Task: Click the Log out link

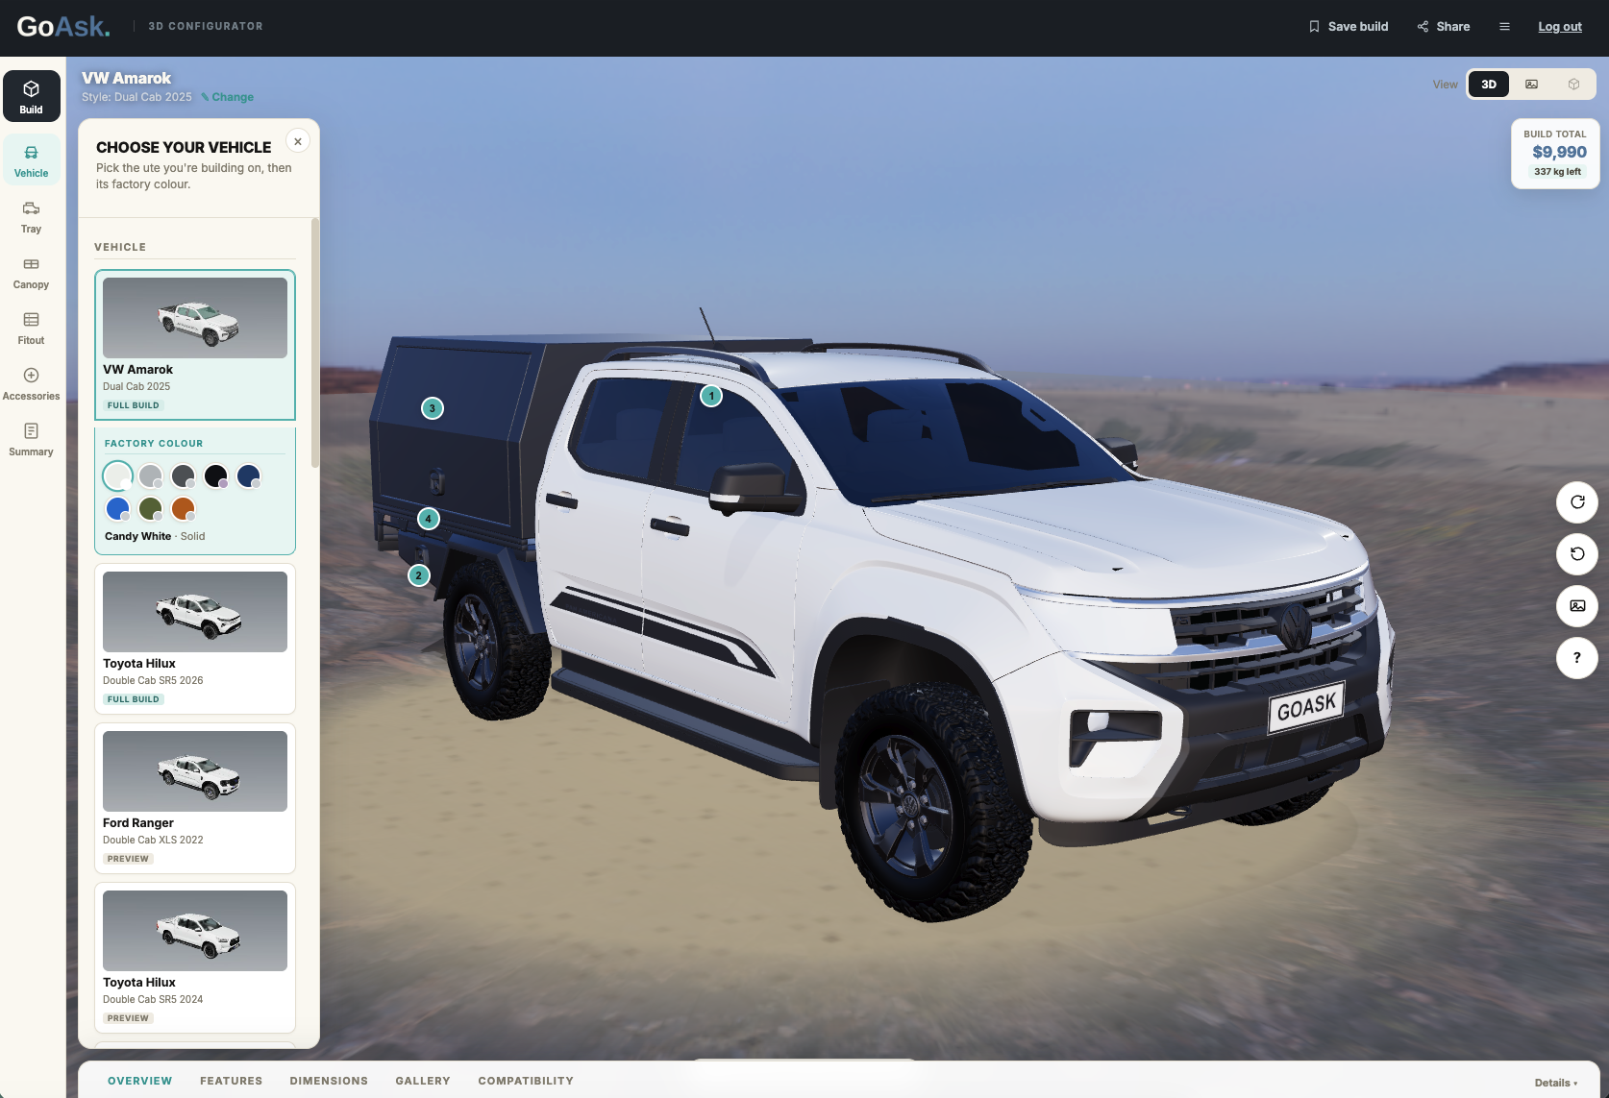Action: point(1560,27)
